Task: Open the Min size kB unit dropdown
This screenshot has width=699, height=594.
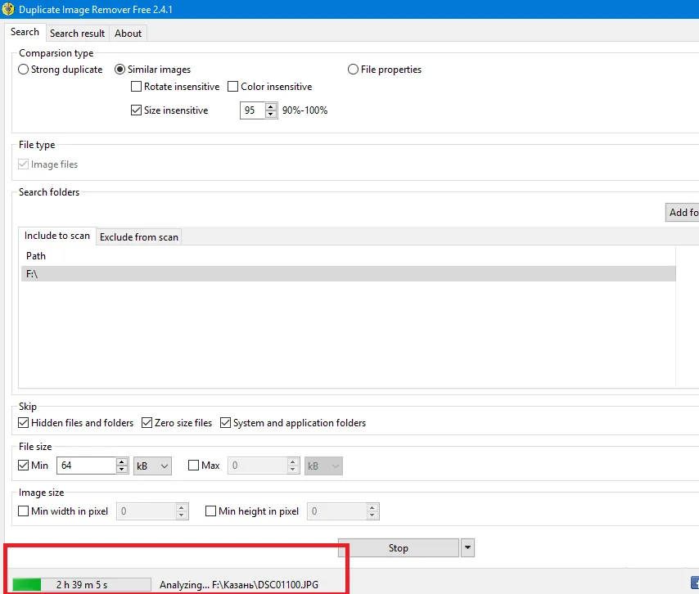Action: pos(152,466)
